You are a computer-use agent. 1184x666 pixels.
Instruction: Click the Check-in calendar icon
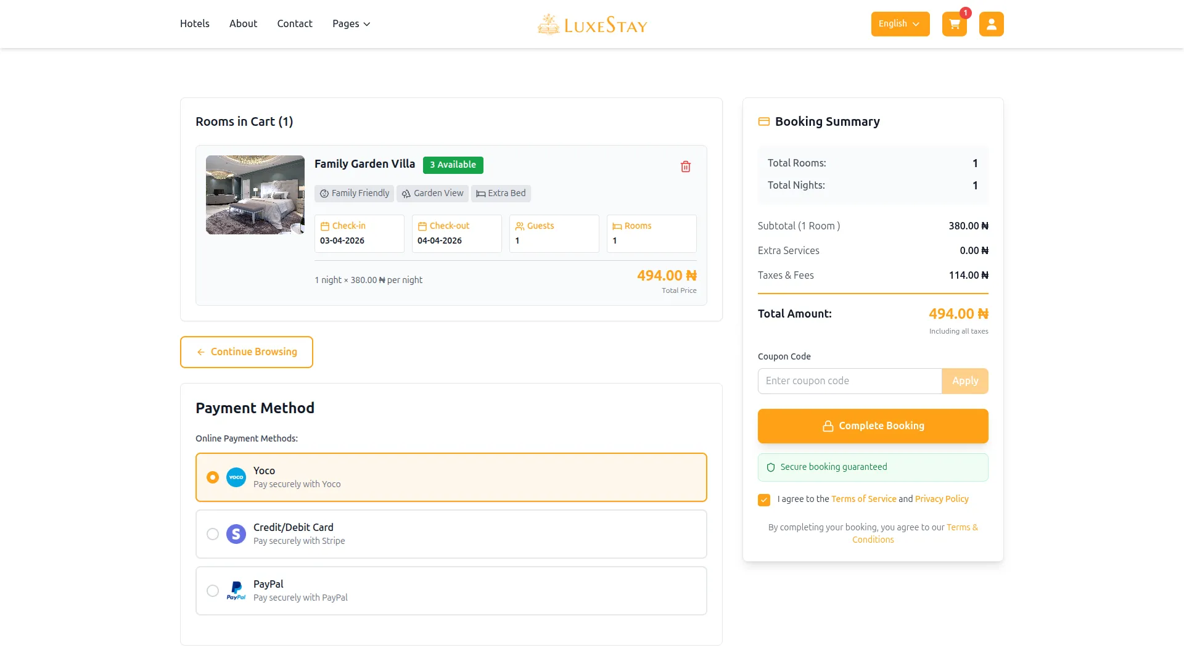pyautogui.click(x=325, y=226)
